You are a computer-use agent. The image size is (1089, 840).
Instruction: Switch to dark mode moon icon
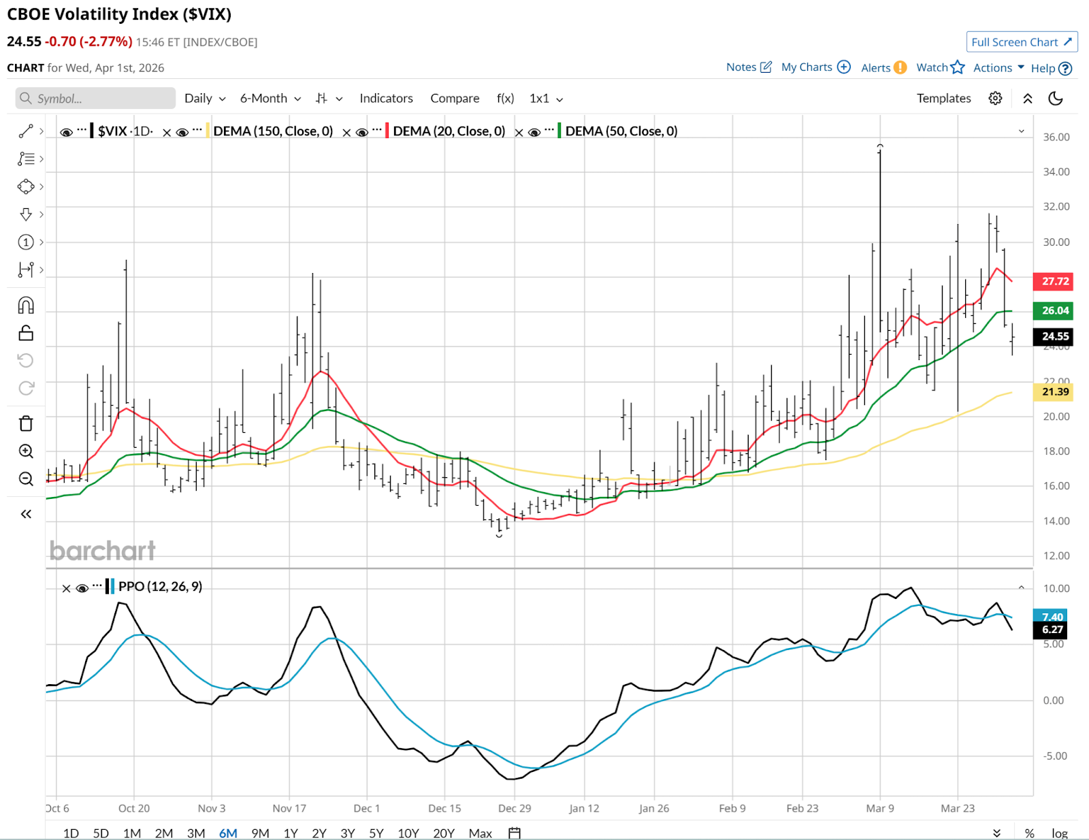point(1056,99)
